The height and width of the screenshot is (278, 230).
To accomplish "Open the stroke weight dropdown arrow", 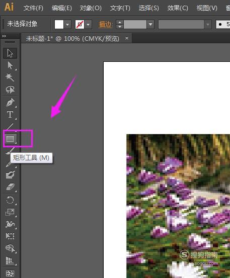I will pyautogui.click(x=150, y=24).
